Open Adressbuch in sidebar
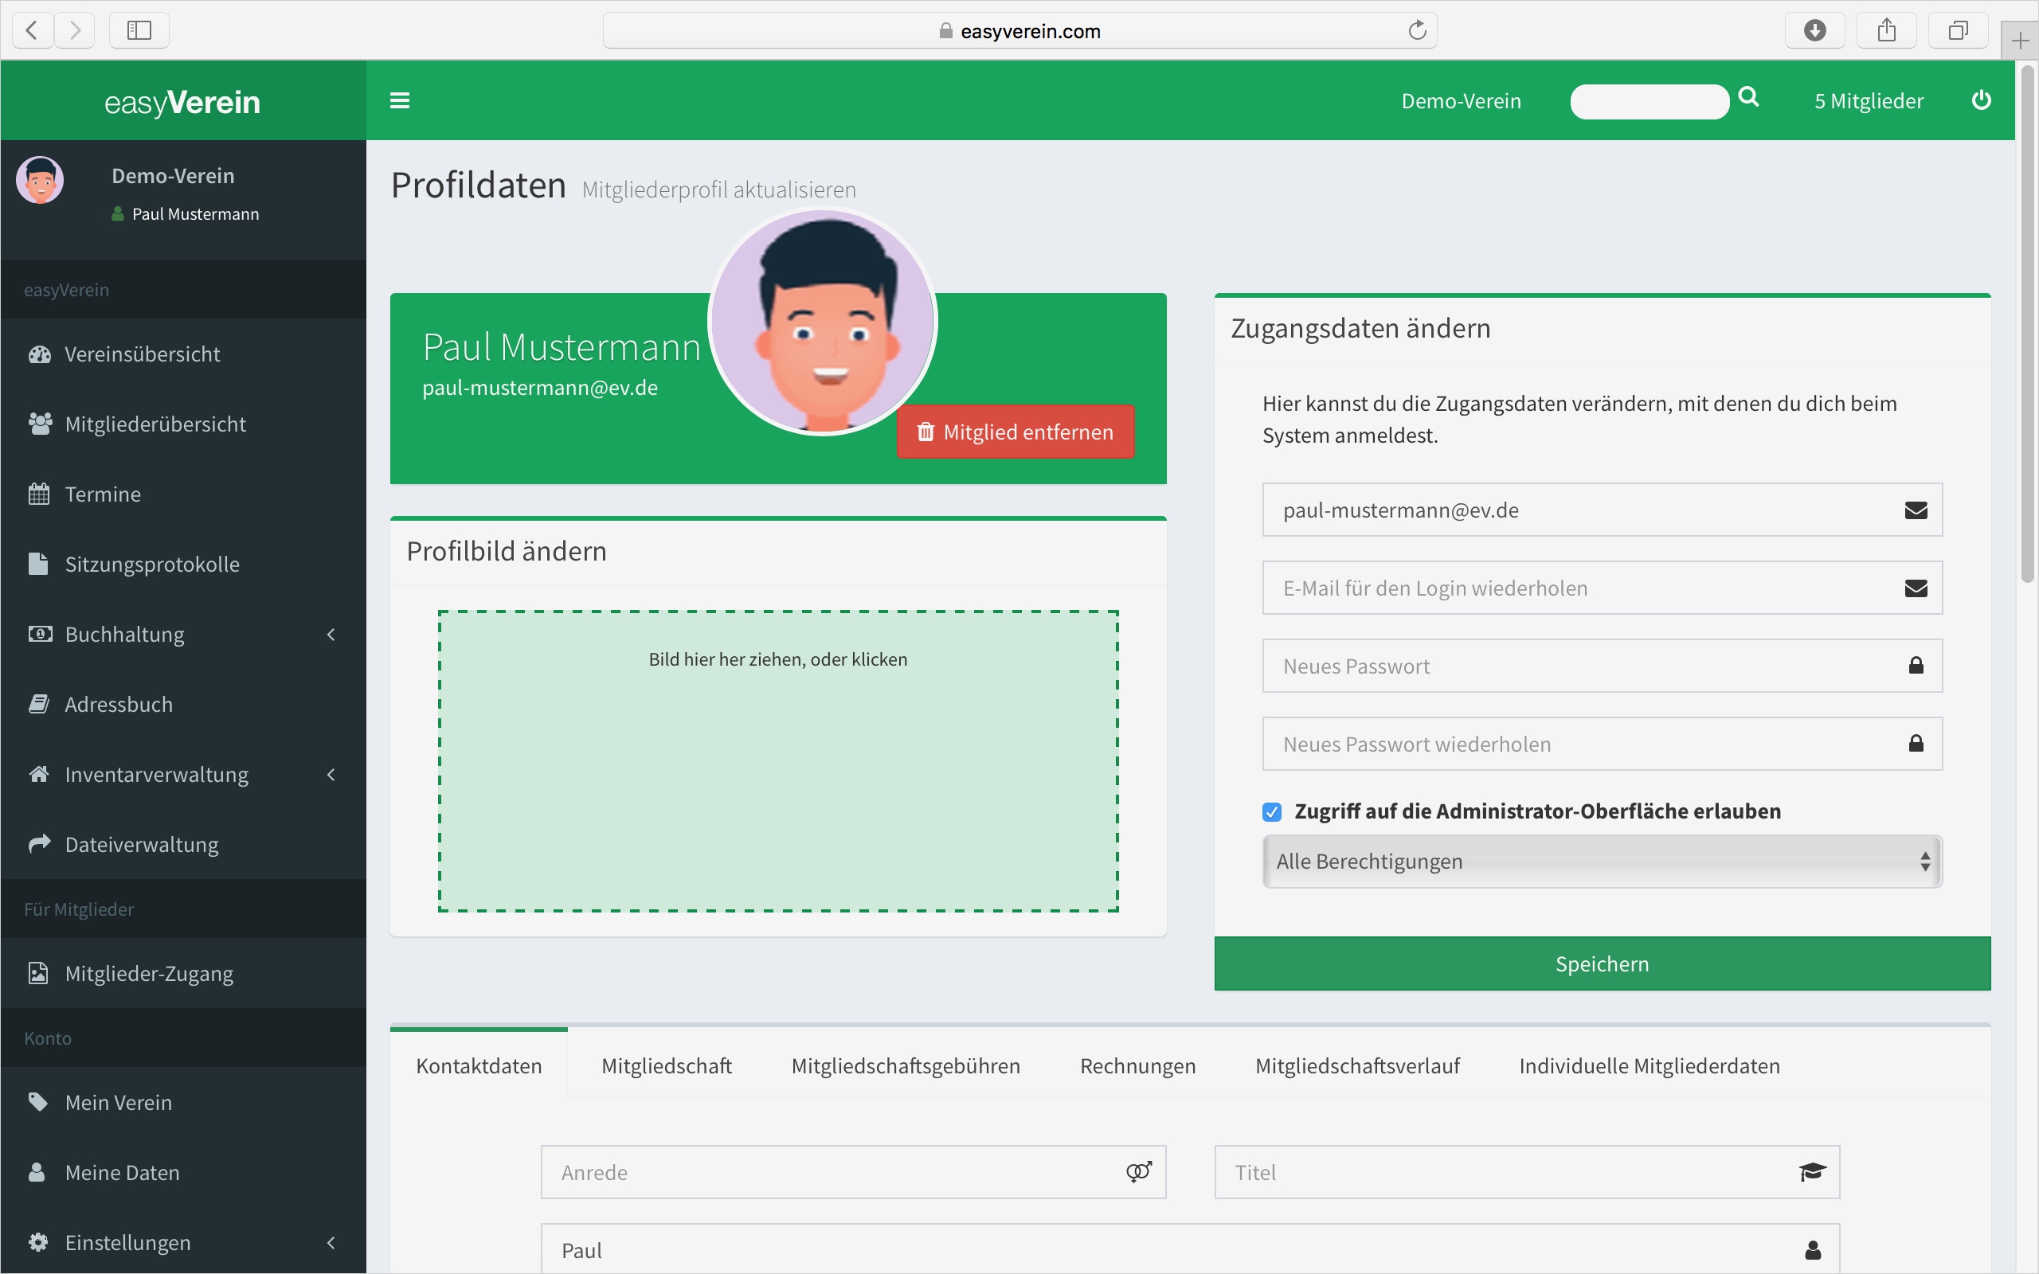This screenshot has width=2039, height=1274. click(118, 705)
